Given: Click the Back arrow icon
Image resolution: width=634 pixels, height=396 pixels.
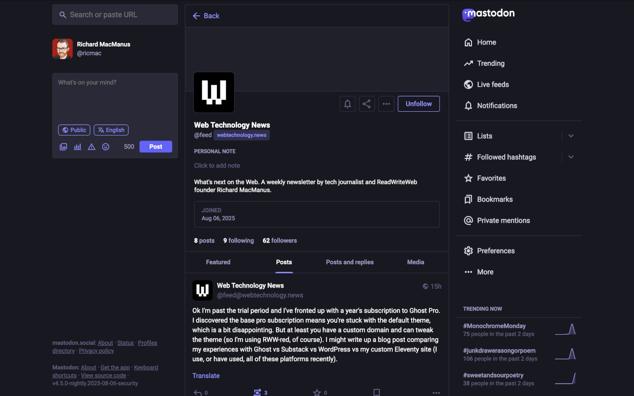Looking at the screenshot, I should pyautogui.click(x=197, y=16).
